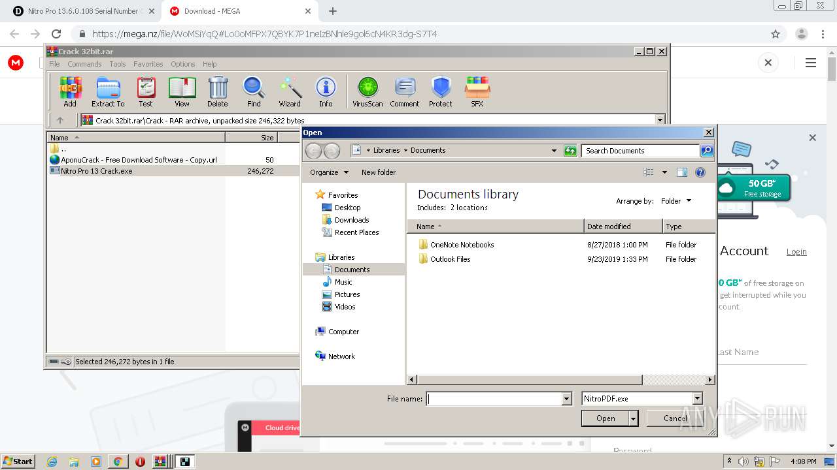Viewport: 837px width, 470px height.
Task: Open the Change your view dropdown arrow
Action: pos(664,172)
